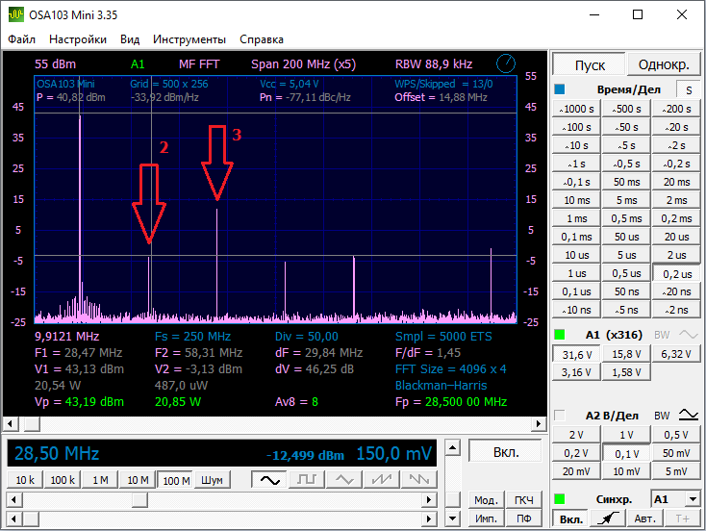Toggle the sync Вкл. button
This screenshot has width=706, height=531.
[x=571, y=518]
